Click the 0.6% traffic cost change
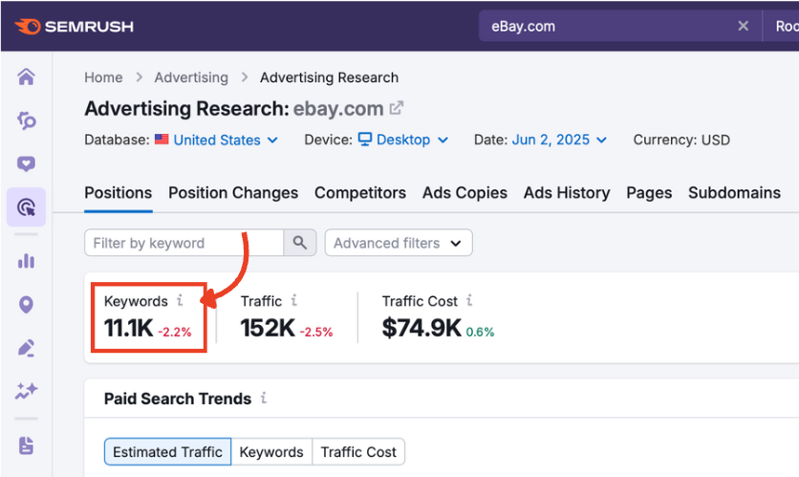 [x=480, y=332]
